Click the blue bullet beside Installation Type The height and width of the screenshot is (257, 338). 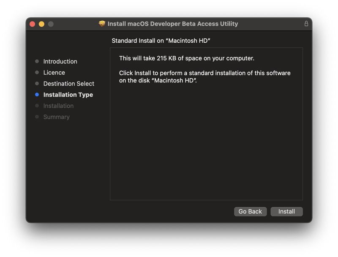point(37,94)
